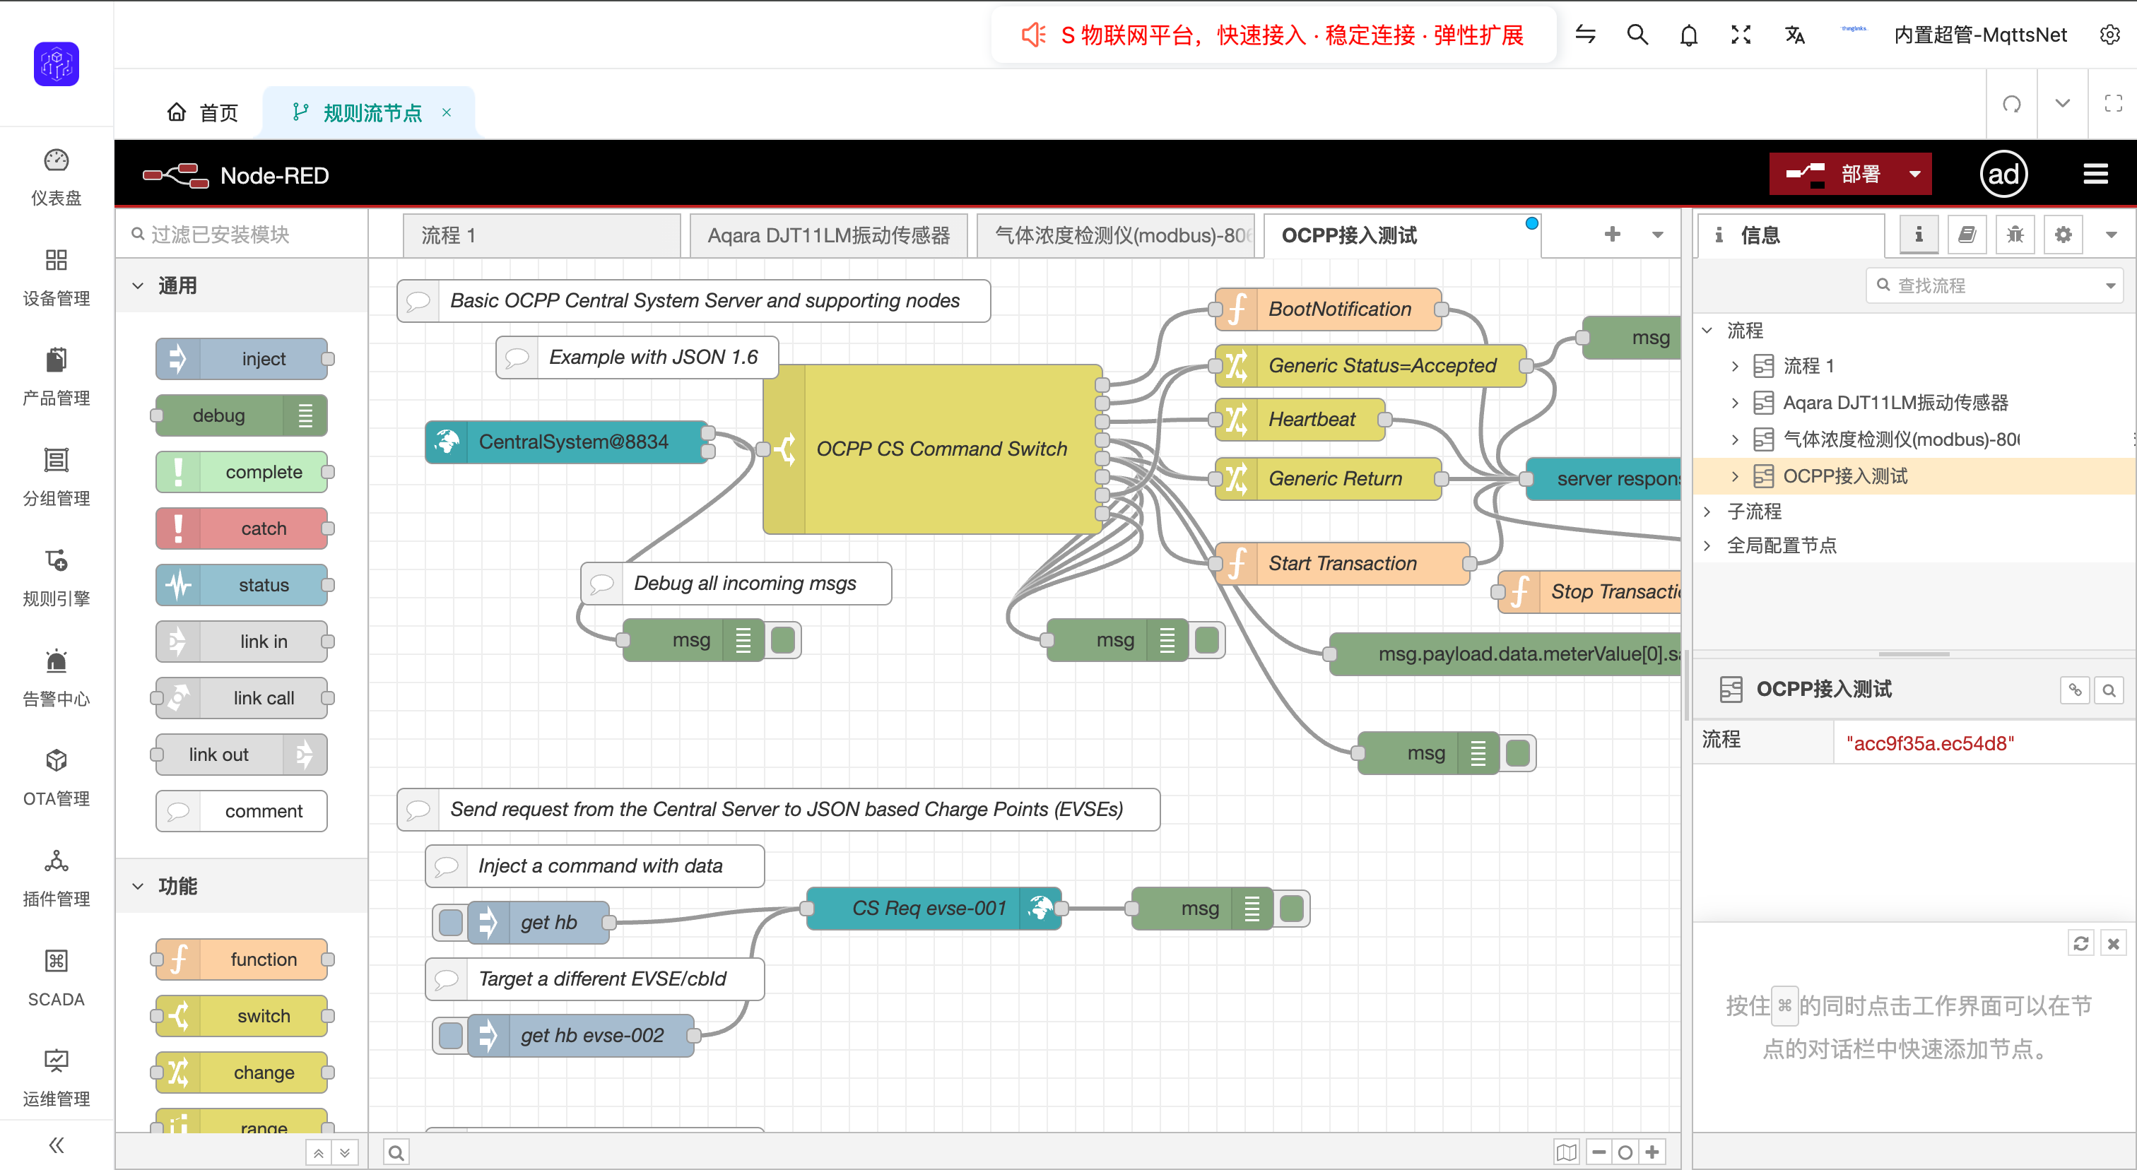Collapse the 流程 tree section
2137x1170 pixels.
pos(1707,330)
